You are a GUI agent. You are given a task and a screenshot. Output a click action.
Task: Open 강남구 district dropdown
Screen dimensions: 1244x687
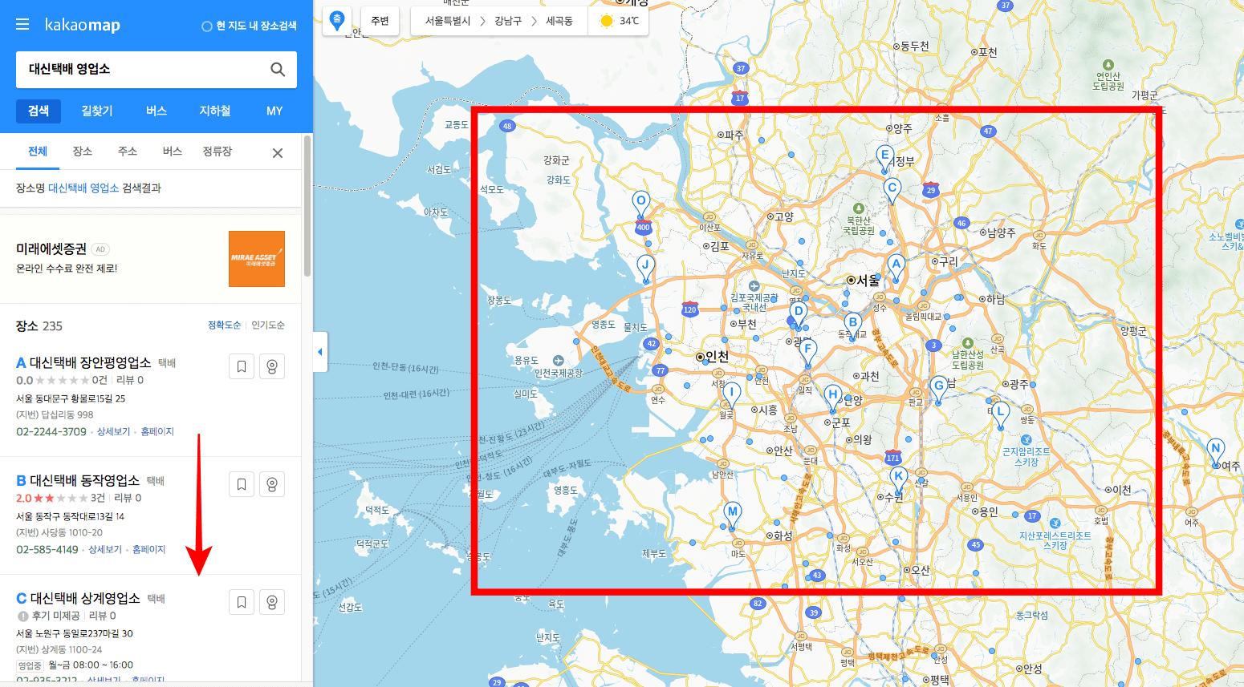tap(508, 21)
